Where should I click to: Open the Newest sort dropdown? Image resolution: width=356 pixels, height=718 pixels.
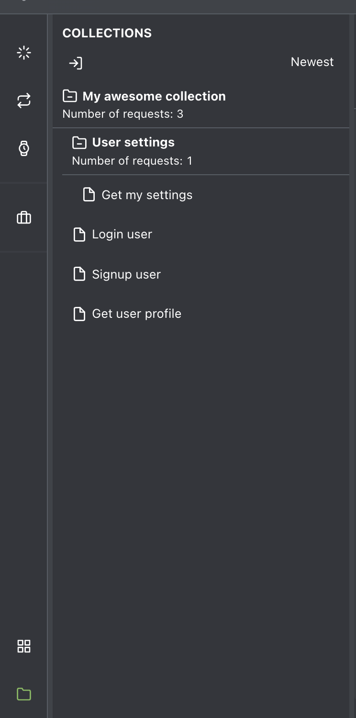312,62
